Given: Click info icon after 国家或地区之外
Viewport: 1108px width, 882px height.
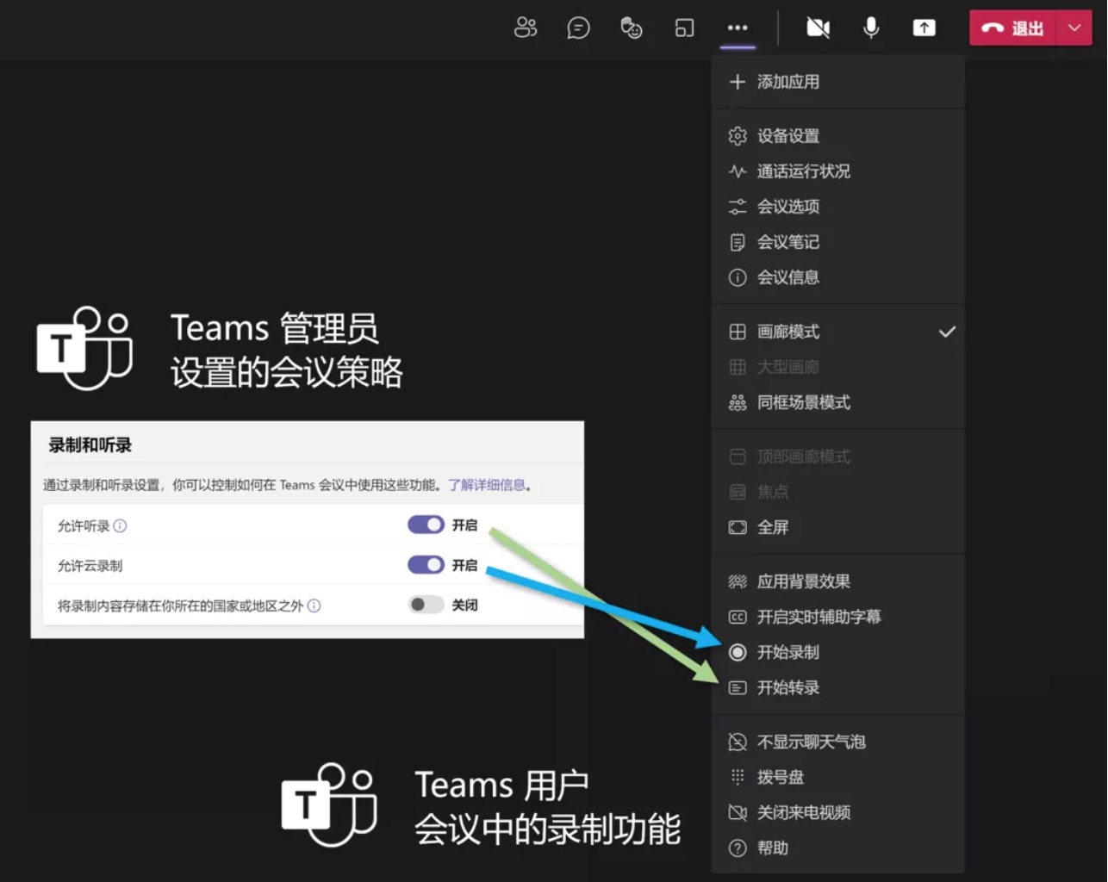Looking at the screenshot, I should point(314,606).
